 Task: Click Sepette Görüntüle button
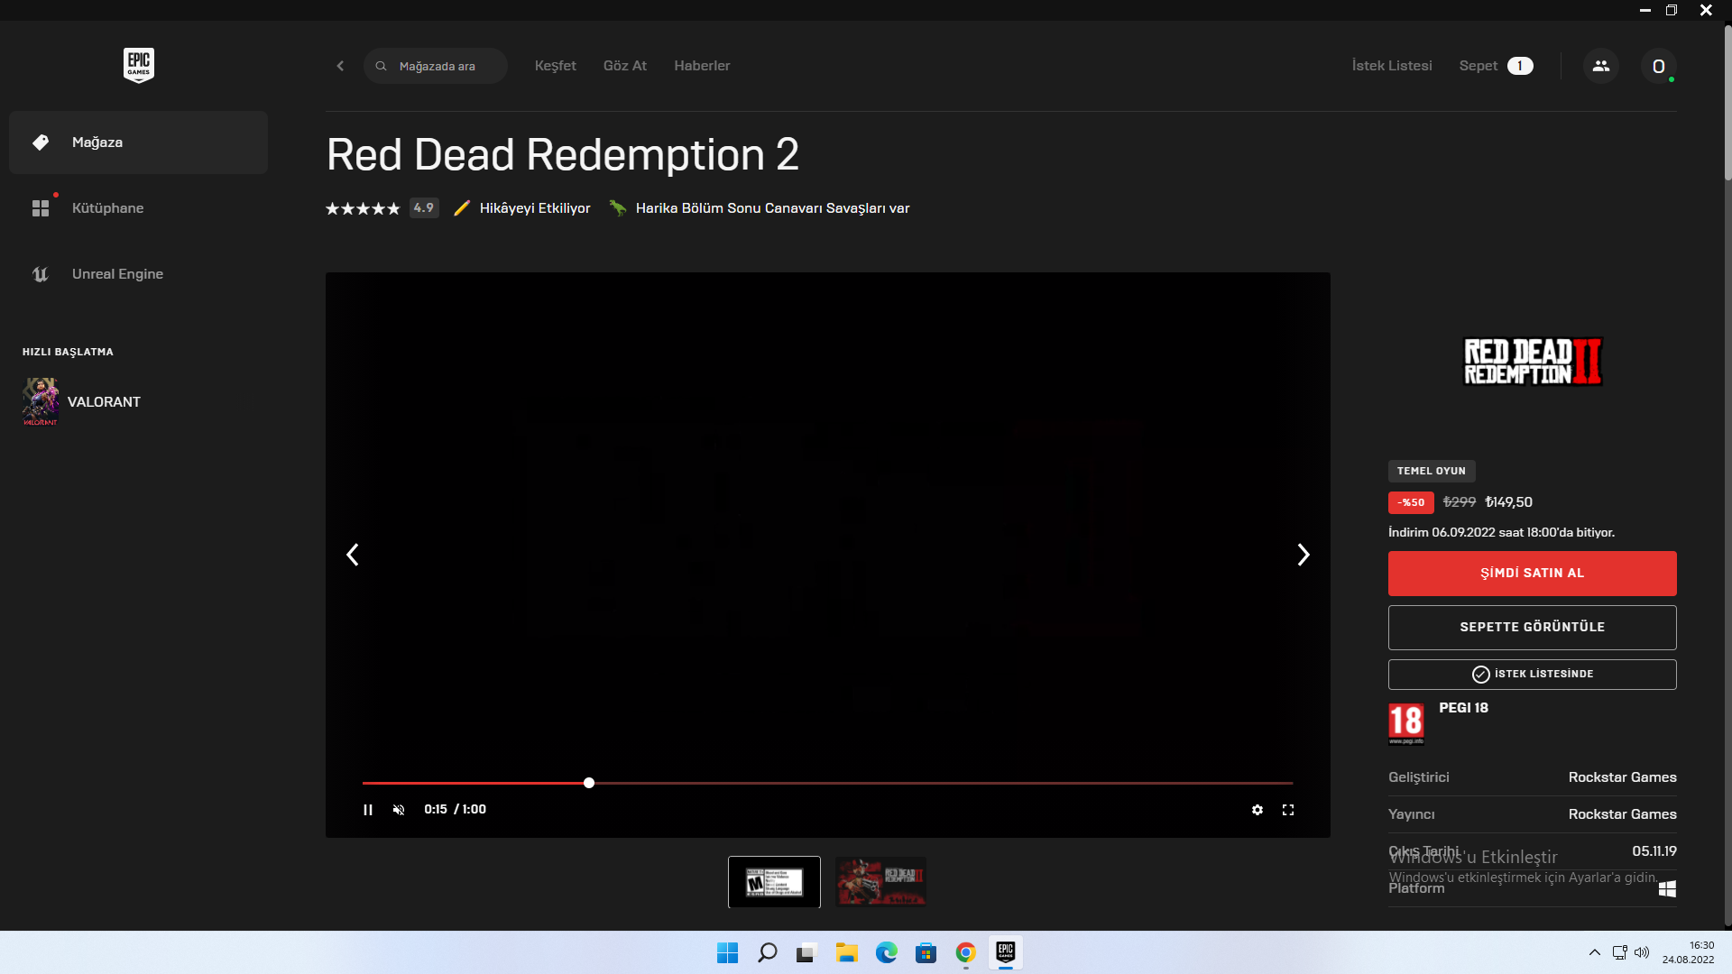[1532, 627]
